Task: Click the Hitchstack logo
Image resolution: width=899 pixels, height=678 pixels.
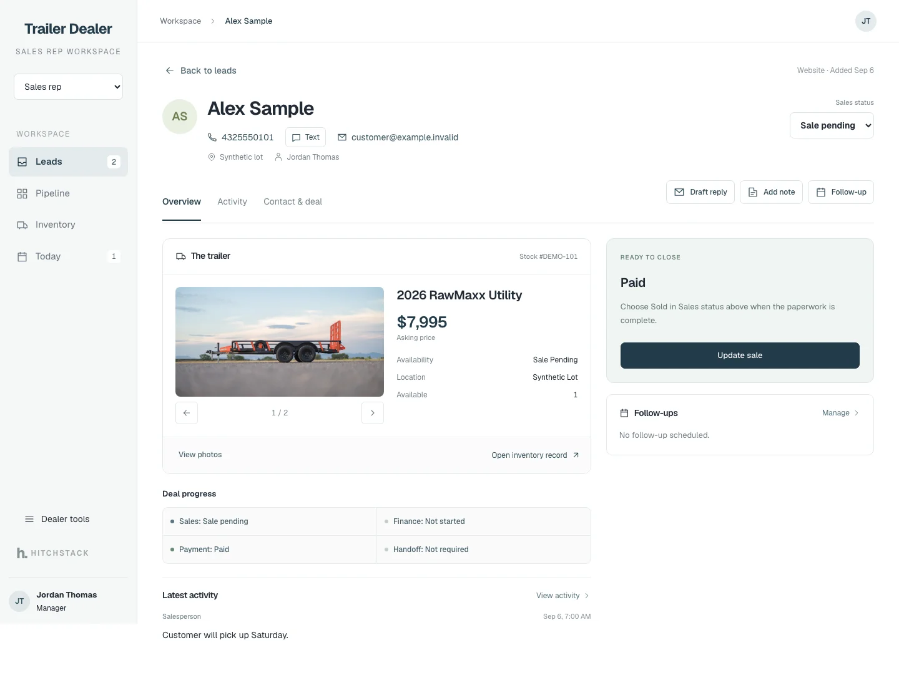Action: pos(52,553)
